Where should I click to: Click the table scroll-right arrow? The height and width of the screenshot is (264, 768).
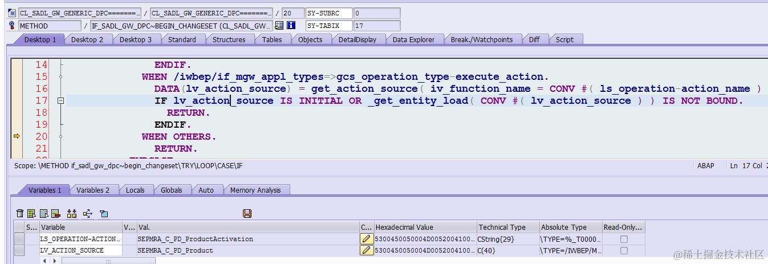55,261
